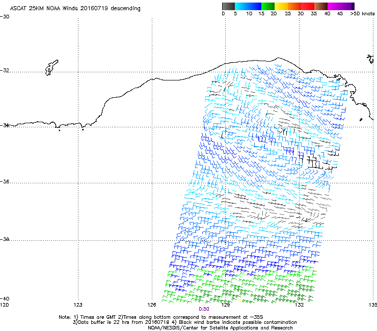Click the small island outline west of longitude 123
Viewport: 377px width, 331px height.
click(51, 68)
